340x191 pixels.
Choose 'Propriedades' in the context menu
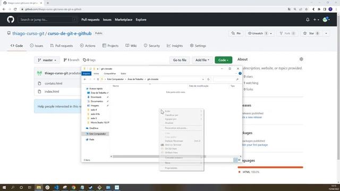[x=182, y=168]
